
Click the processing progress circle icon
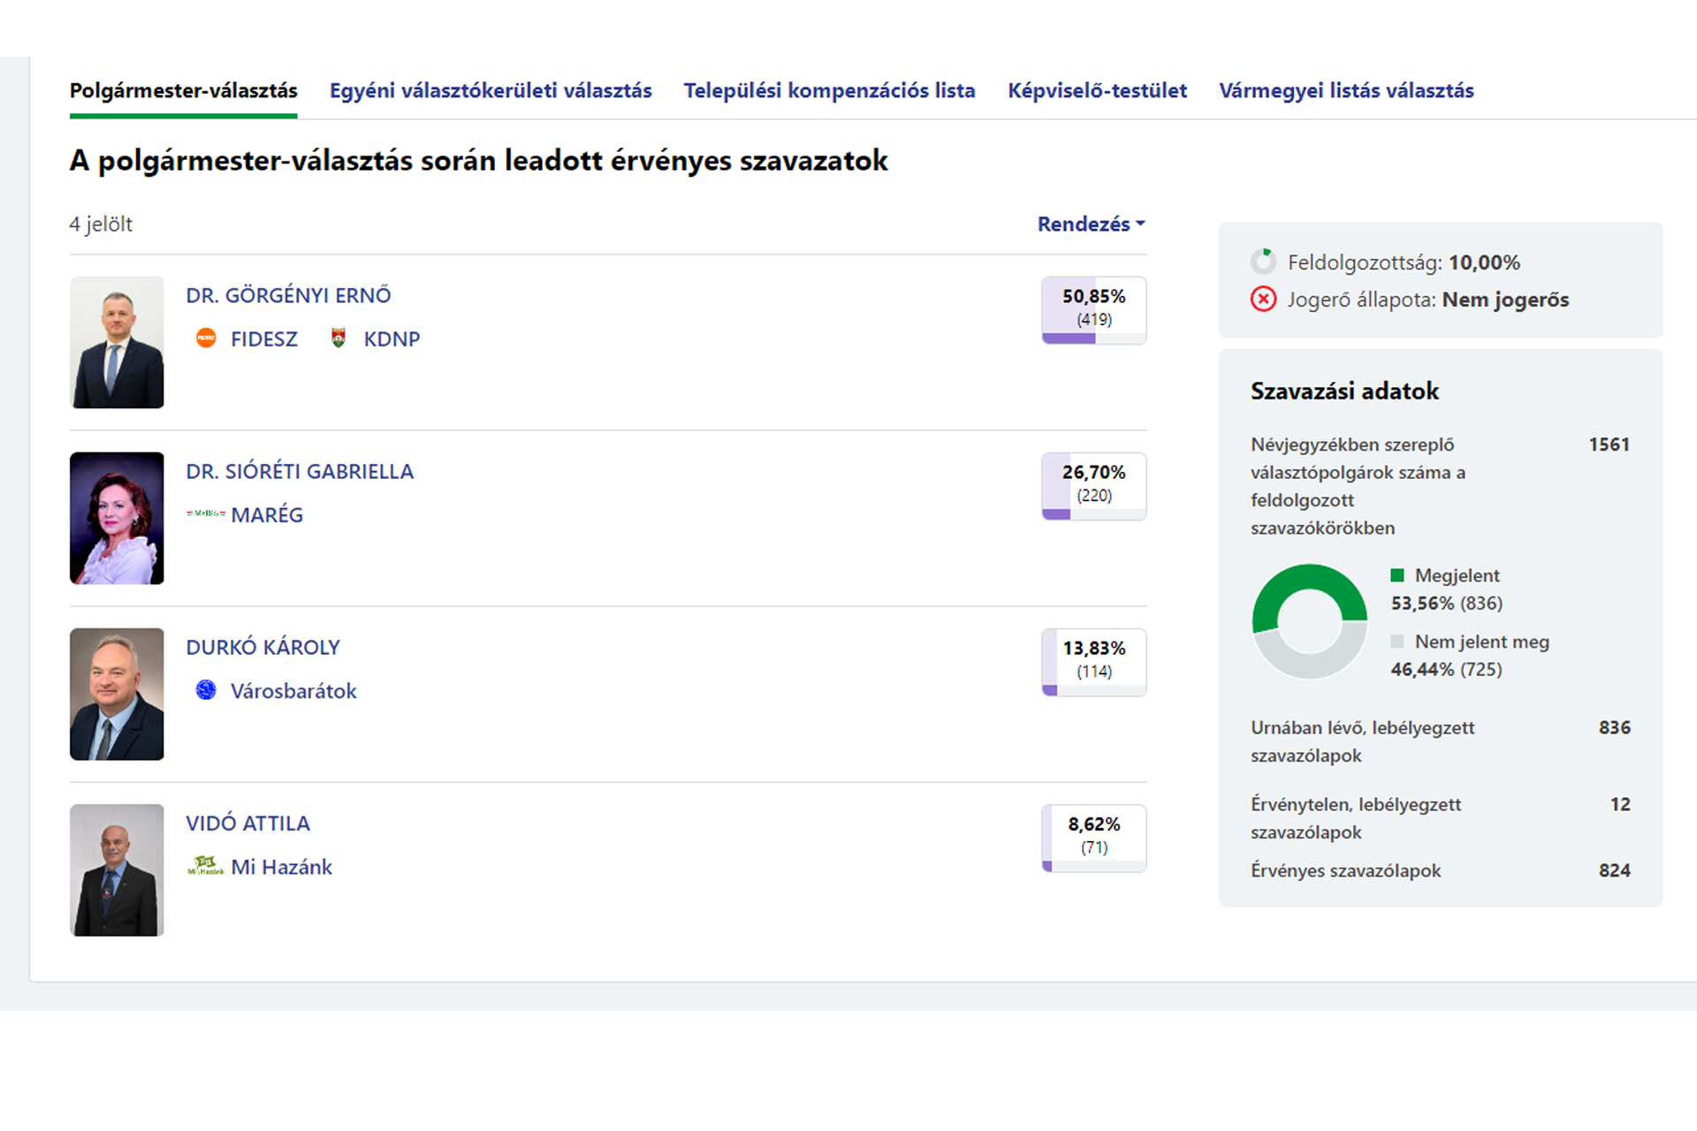(x=1263, y=262)
